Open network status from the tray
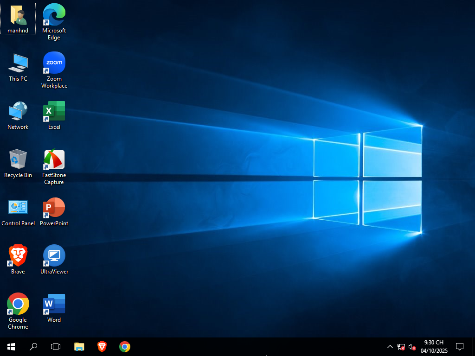The height and width of the screenshot is (356, 475). [x=400, y=346]
